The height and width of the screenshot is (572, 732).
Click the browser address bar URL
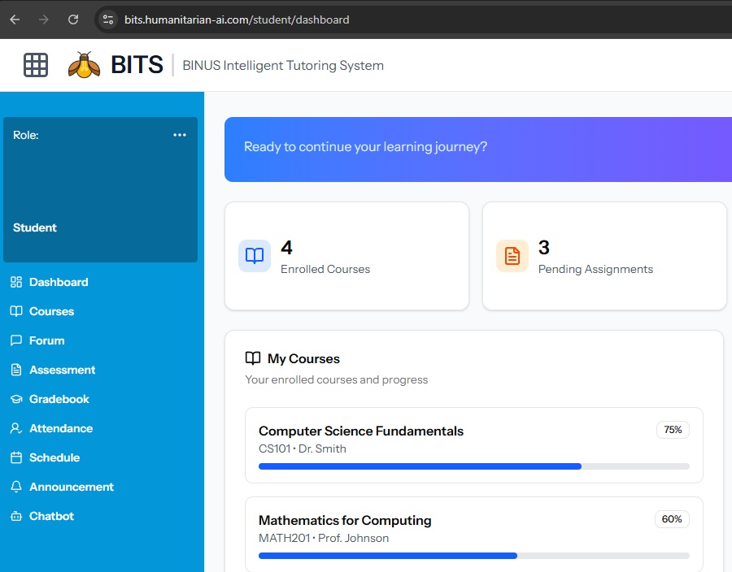(x=237, y=19)
